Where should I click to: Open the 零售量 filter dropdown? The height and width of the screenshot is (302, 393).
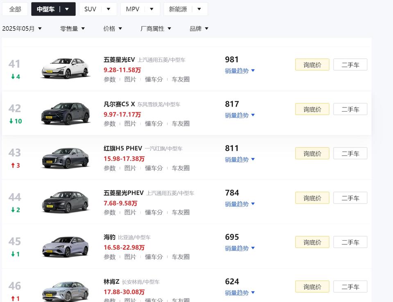(x=72, y=29)
